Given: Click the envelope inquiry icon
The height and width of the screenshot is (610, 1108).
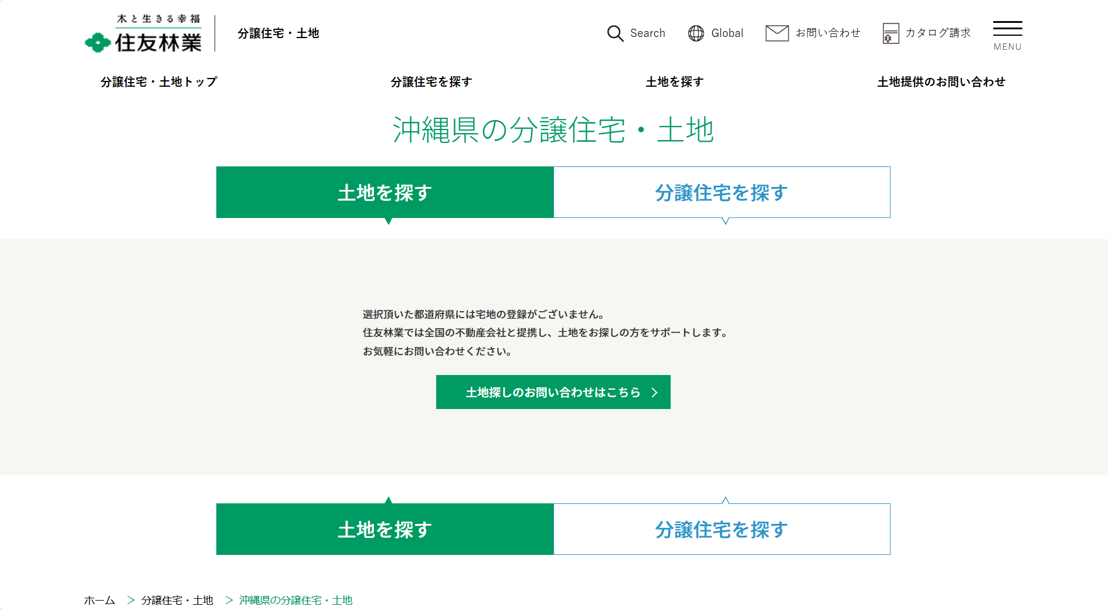Looking at the screenshot, I should (x=777, y=33).
